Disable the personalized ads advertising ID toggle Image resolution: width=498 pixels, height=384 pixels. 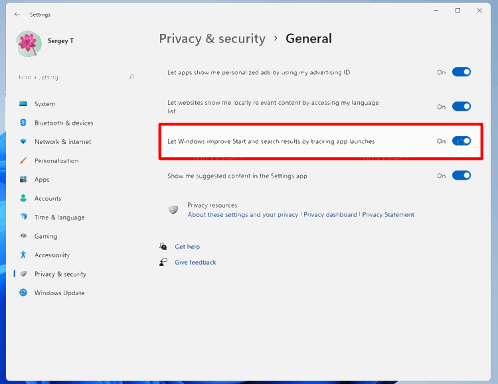click(461, 72)
